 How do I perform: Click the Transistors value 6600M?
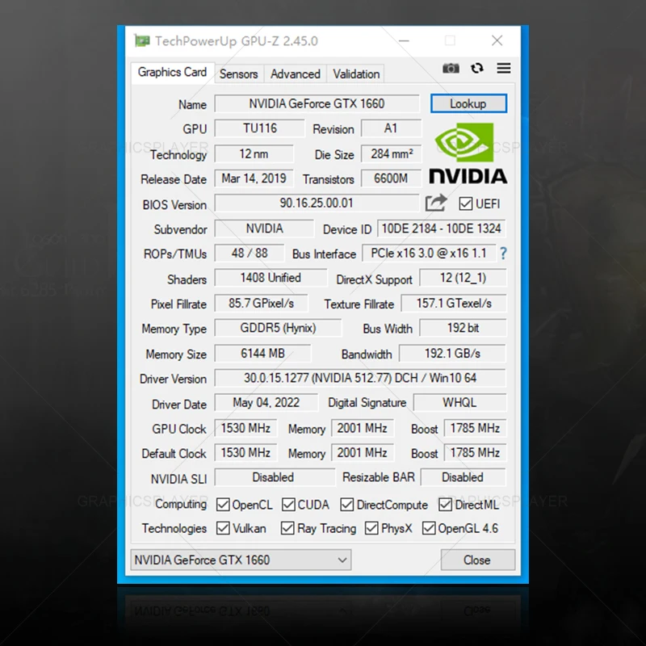pyautogui.click(x=391, y=178)
